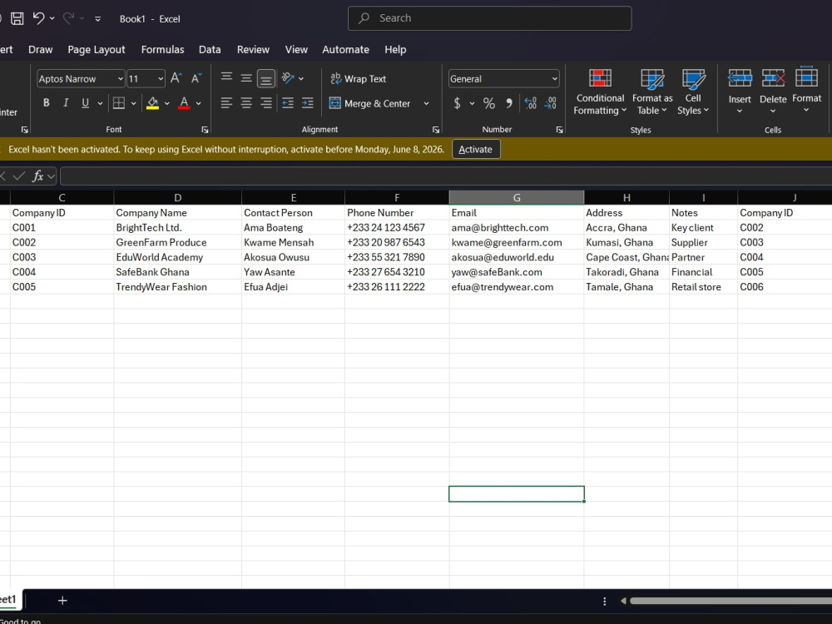Open Conditional Formatting menu
This screenshot has width=832, height=624.
(x=600, y=92)
